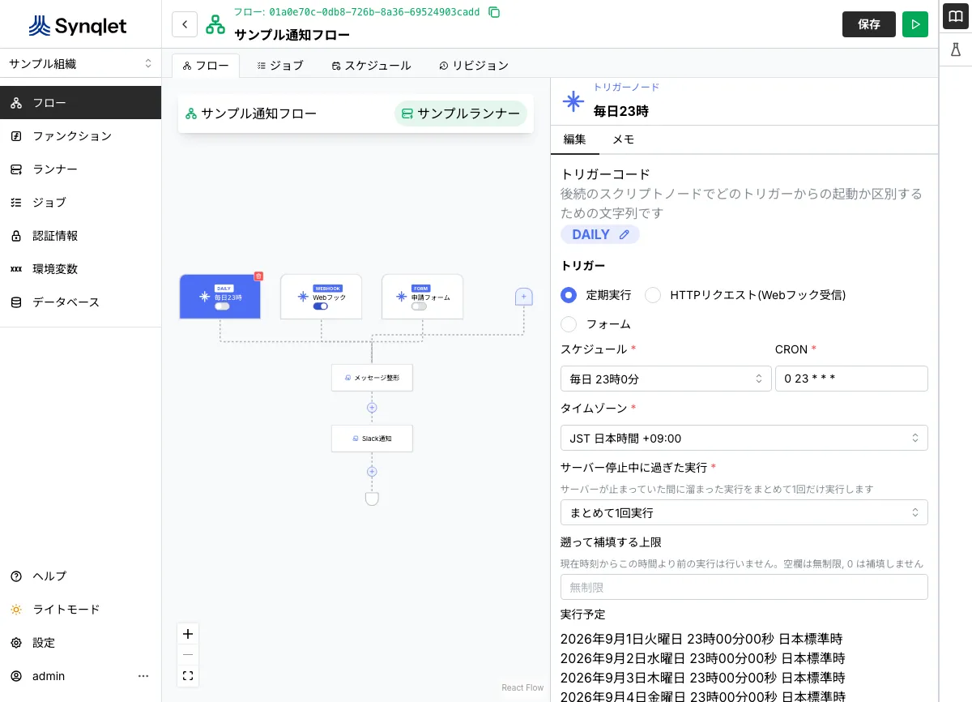Switch to the リビジョン tab
972x702 pixels.
474,66
